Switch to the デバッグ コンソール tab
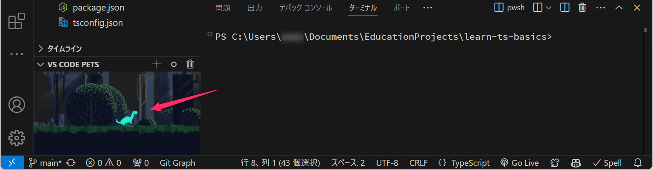The image size is (653, 170). point(306,8)
